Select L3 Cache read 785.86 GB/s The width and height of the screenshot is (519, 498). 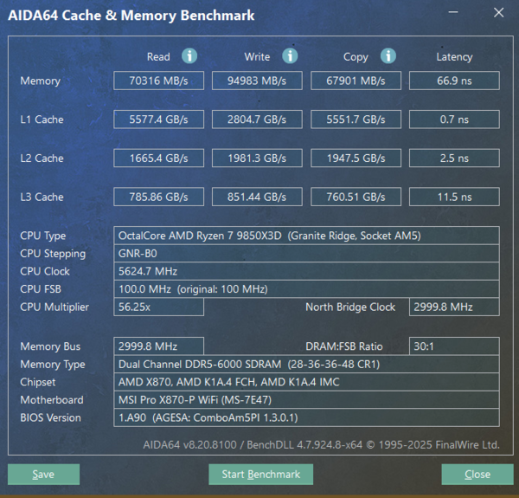coord(158,197)
